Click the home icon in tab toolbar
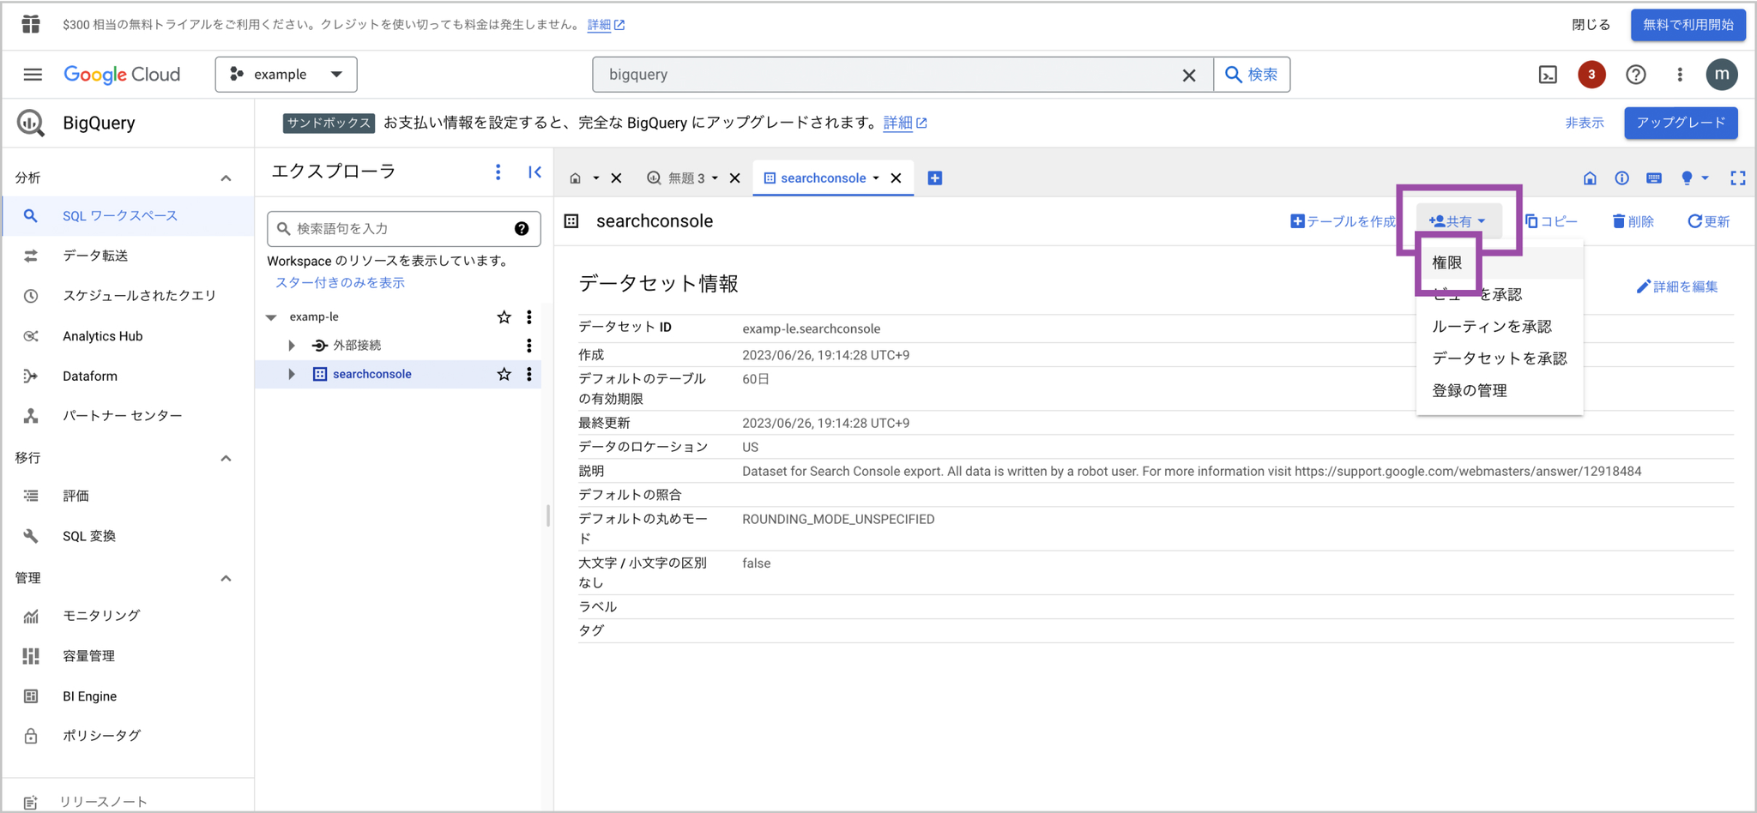 (1590, 178)
